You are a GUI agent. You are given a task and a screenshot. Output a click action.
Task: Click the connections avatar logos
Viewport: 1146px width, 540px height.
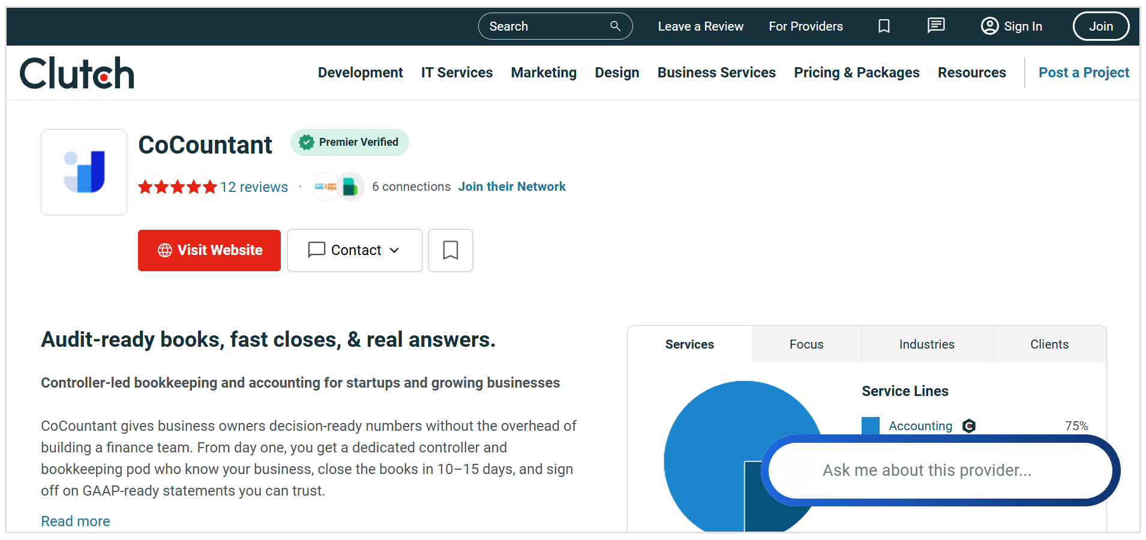tap(339, 187)
